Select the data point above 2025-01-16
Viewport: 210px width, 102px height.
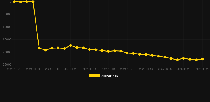point(146,54)
